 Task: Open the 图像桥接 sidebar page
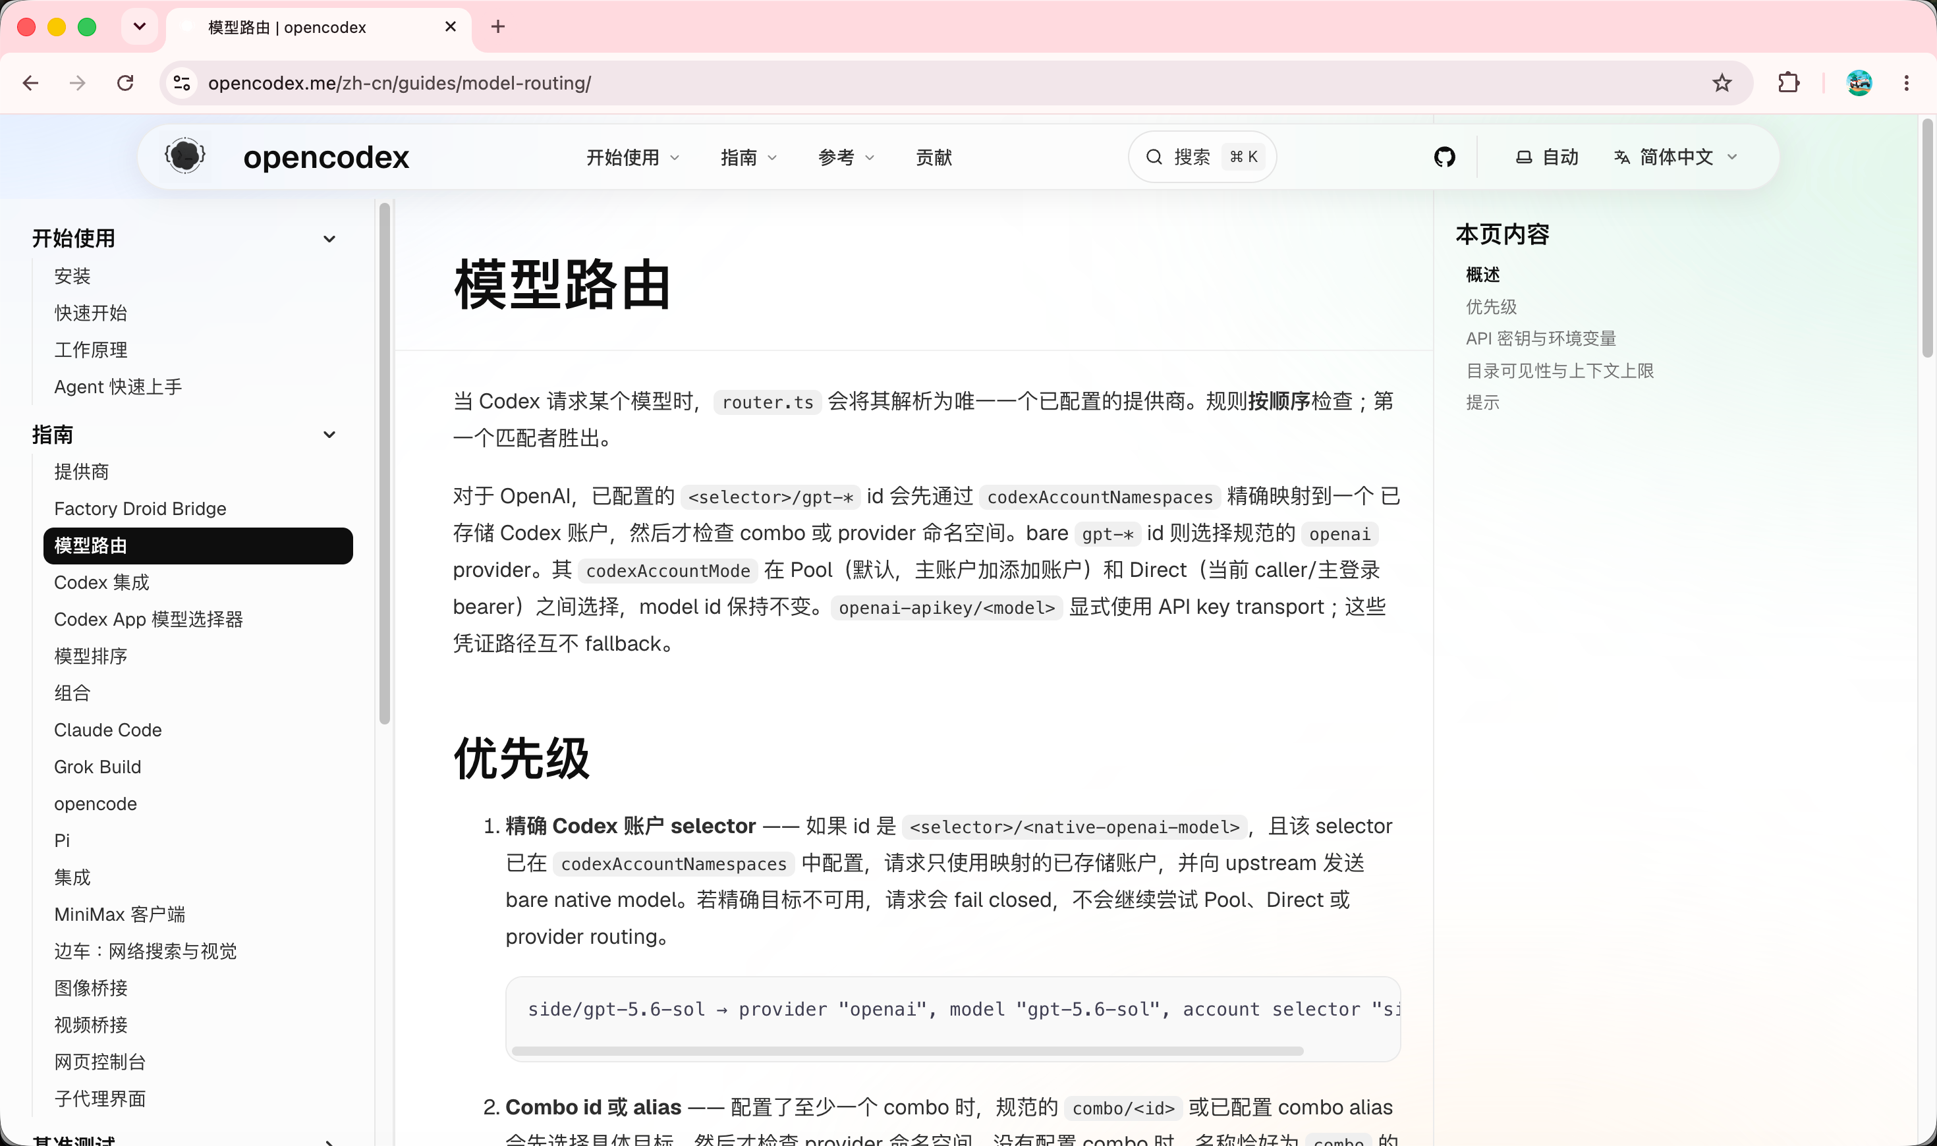[x=90, y=988]
